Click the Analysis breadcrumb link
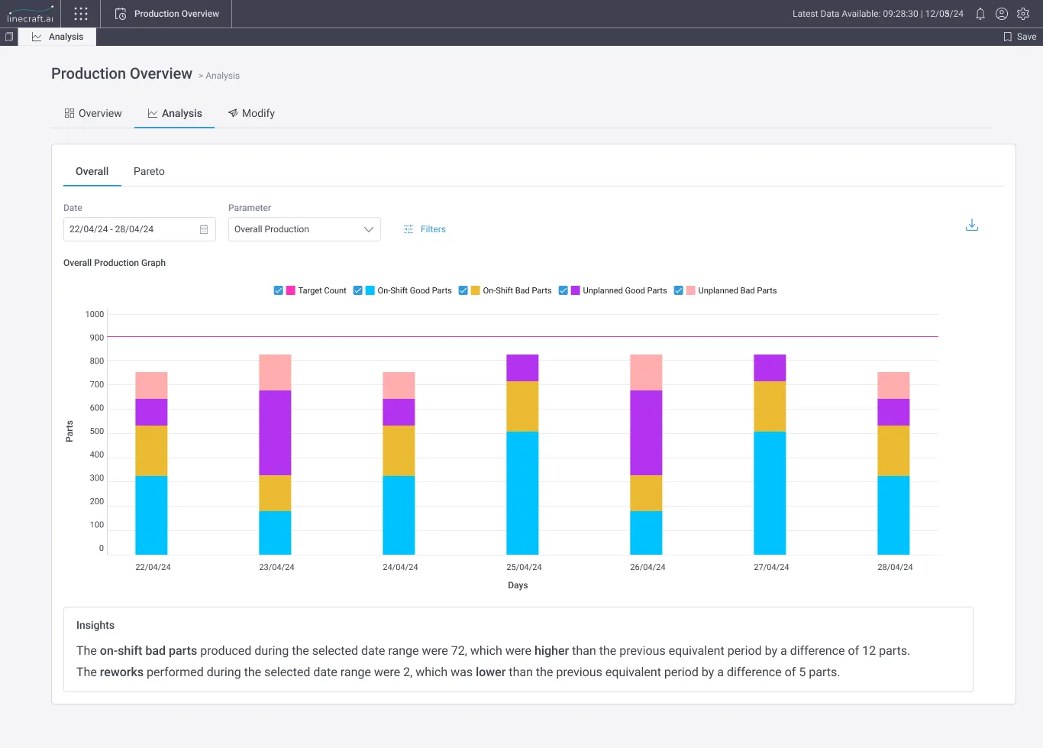Viewport: 1043px width, 748px height. tap(222, 76)
